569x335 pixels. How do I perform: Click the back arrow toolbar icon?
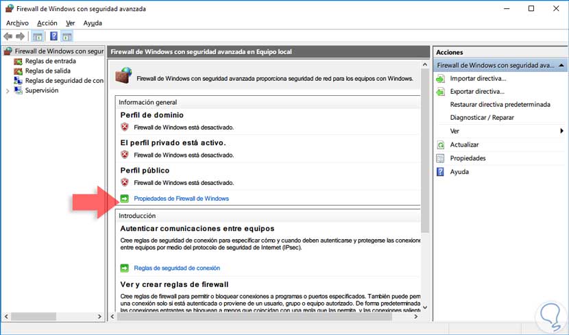pos(8,36)
